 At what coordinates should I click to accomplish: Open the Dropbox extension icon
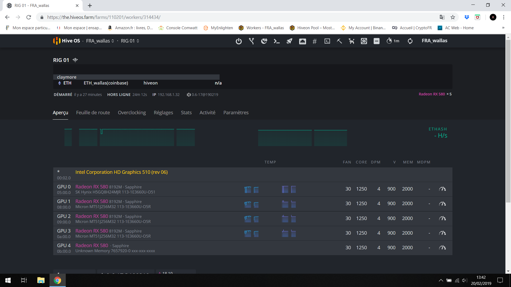point(467,17)
